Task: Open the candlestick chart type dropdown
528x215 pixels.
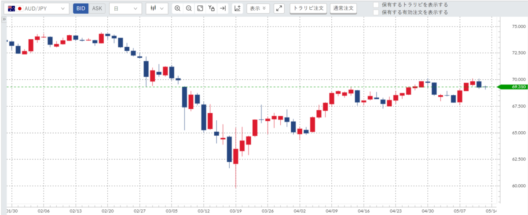Action: coord(157,8)
